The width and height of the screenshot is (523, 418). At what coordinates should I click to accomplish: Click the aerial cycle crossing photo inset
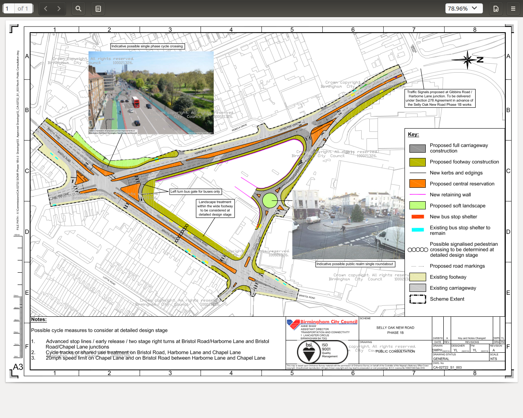(x=151, y=92)
